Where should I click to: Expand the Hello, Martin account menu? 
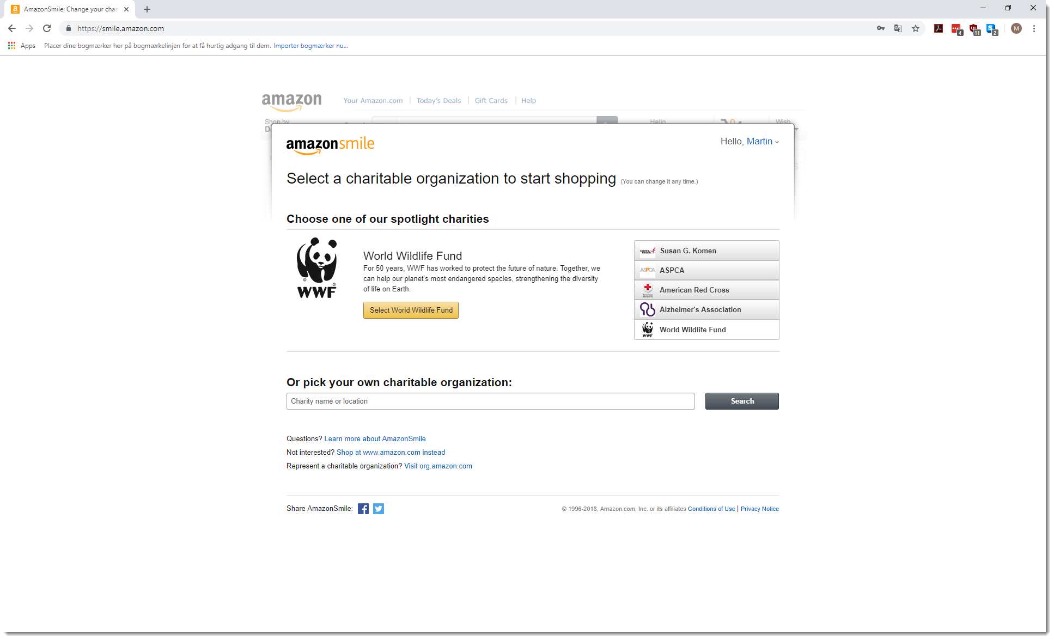point(750,141)
